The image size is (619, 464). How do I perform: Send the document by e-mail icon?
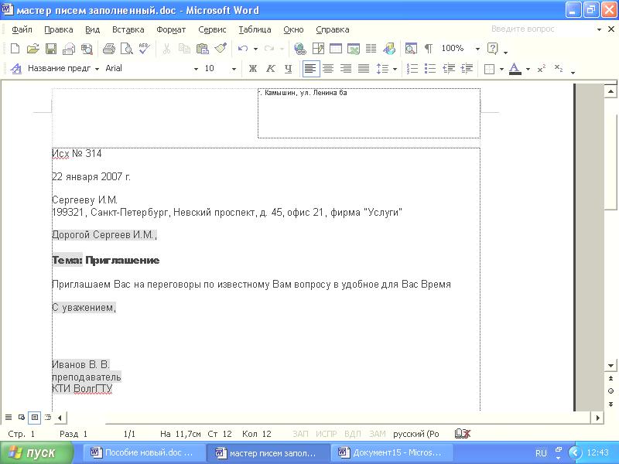coord(69,49)
